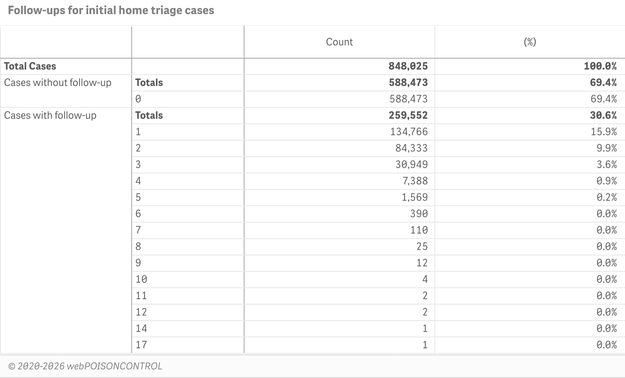The height and width of the screenshot is (378, 625).
Task: Select the webPOISONCONTROL copyright text
Action: coord(85,366)
